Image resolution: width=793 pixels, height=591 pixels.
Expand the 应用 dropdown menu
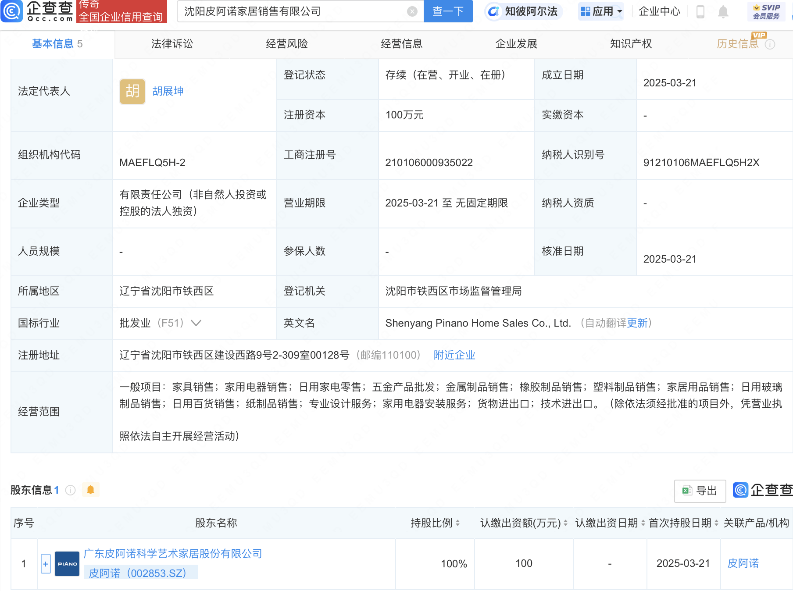[x=601, y=11]
